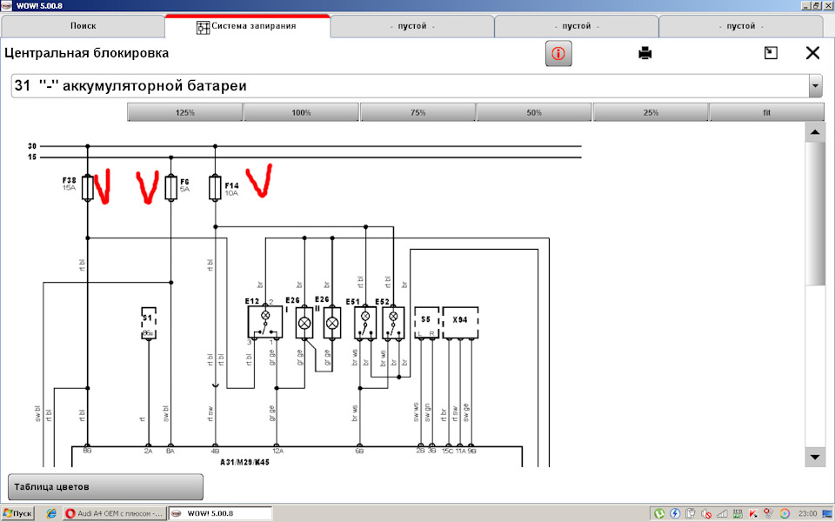Open the Таблица цветов color table
Viewport: 835px width, 522px height.
pos(105,486)
